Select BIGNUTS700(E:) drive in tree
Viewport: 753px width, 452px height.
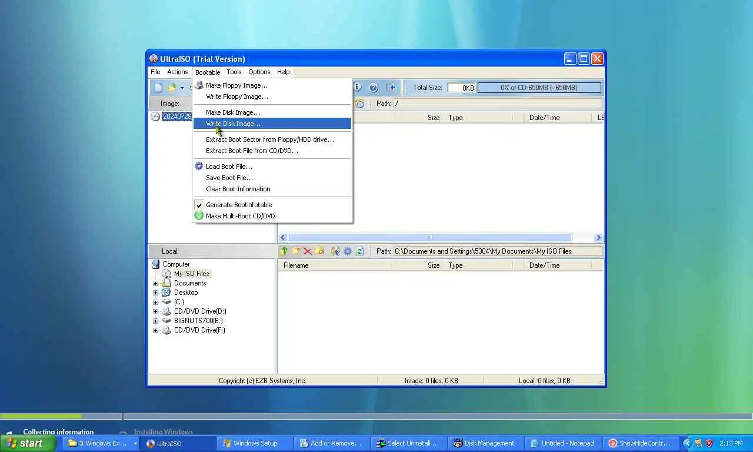pos(199,321)
